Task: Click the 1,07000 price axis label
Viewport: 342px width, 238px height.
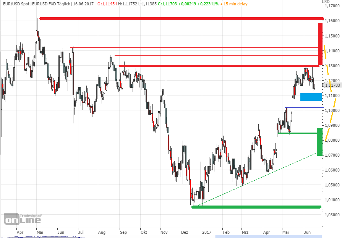Action: (x=332, y=155)
